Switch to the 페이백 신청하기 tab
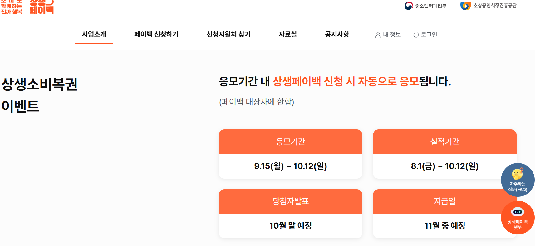 pos(157,35)
